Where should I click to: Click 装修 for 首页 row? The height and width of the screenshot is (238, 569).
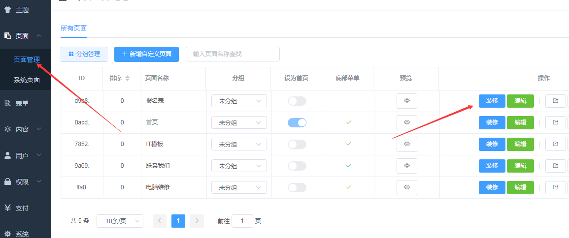point(492,122)
